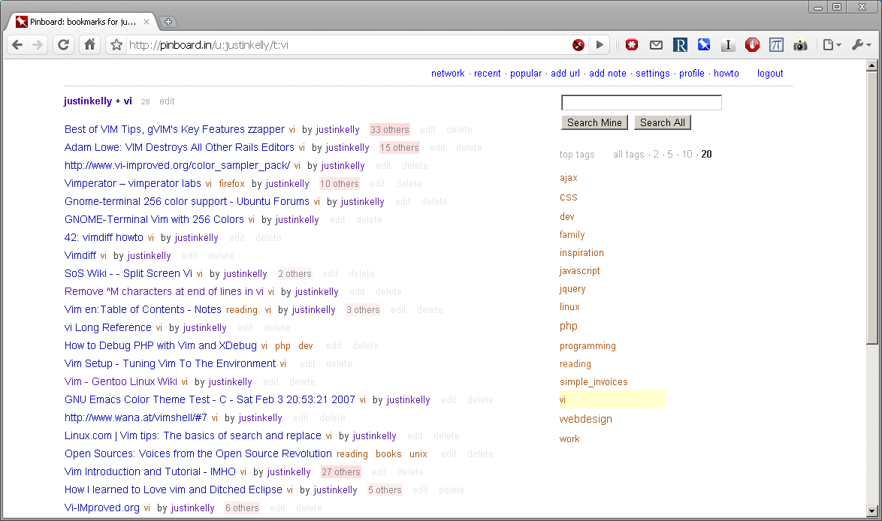Open Vimperator – vimperator labs bookmark
Image resolution: width=882 pixels, height=521 pixels.
click(133, 183)
